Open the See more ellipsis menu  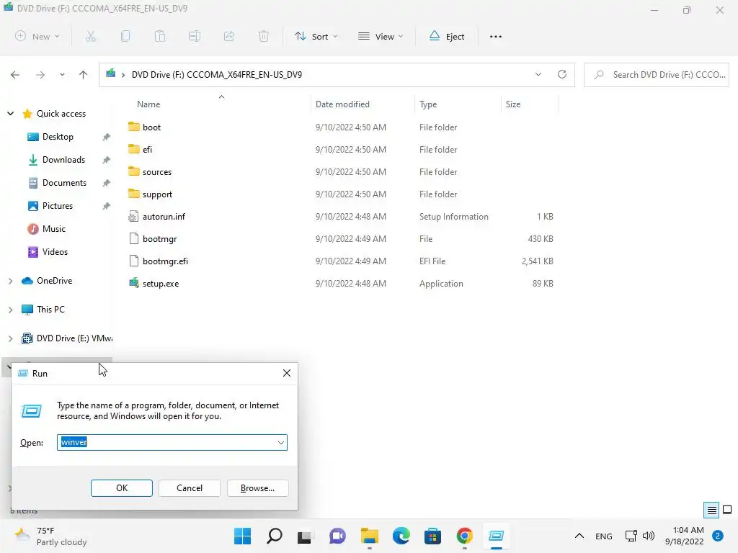pyautogui.click(x=496, y=36)
